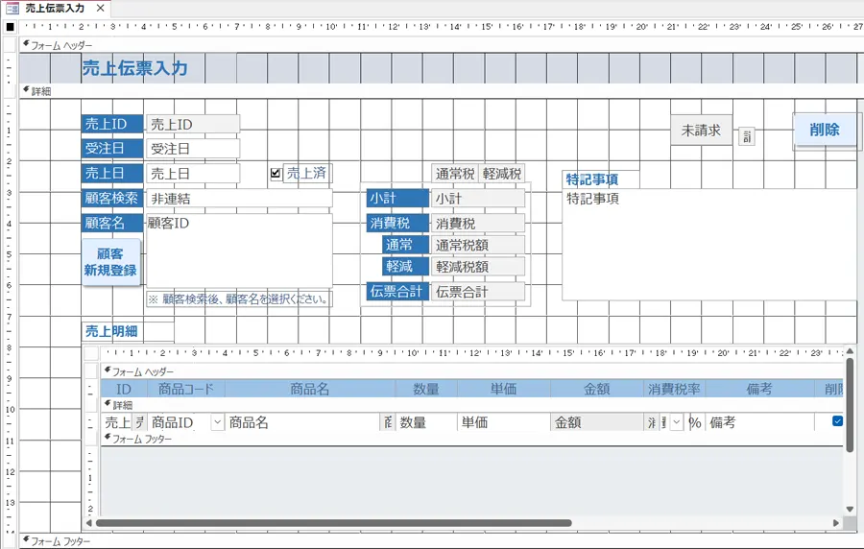Viewport: 864px width, 549px height.
Task: Toggle the 売上済 checkbox
Action: pyautogui.click(x=276, y=174)
